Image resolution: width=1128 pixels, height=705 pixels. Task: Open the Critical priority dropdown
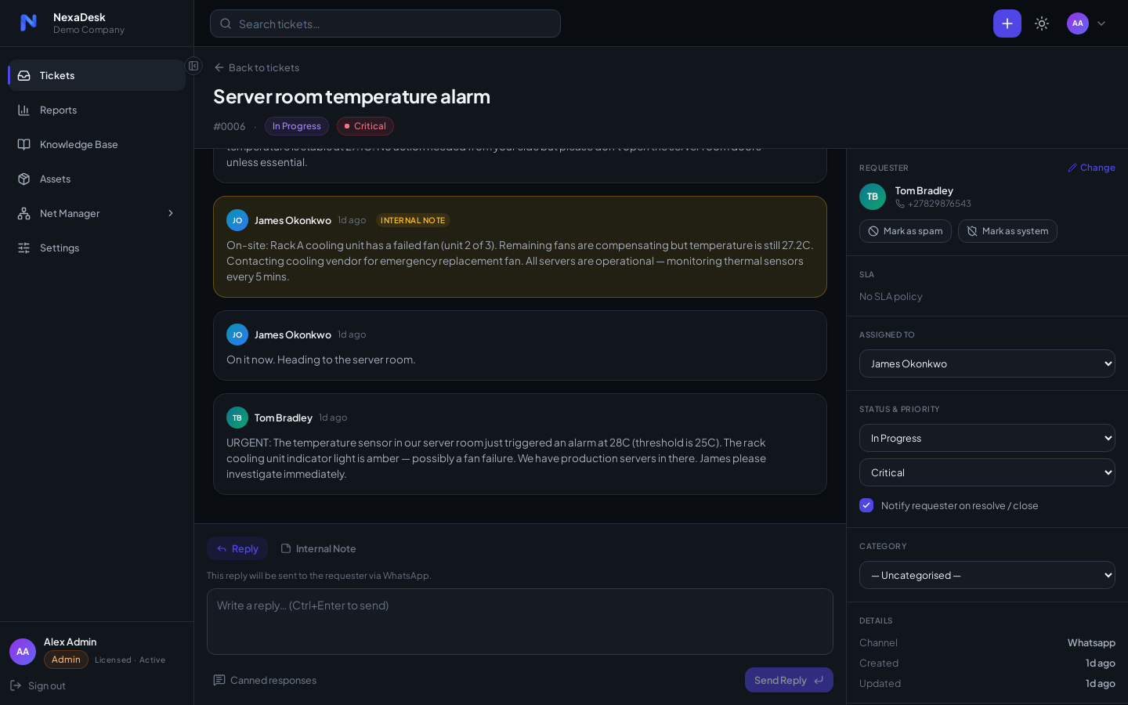coord(987,472)
